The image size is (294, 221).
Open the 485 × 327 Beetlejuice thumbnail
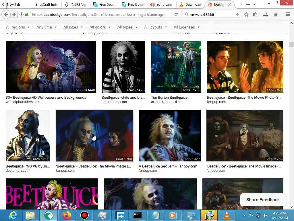170,136
